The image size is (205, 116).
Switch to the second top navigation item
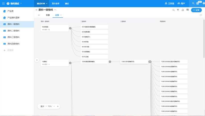(56, 3)
